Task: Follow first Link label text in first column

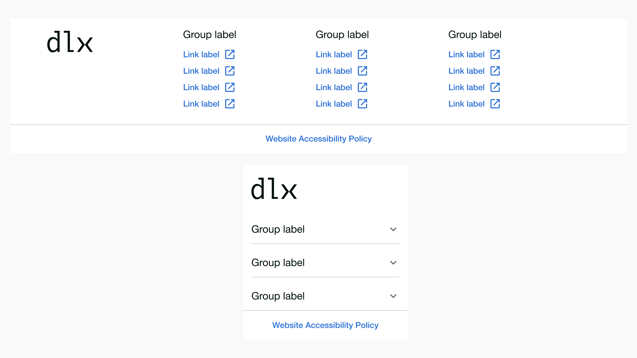Action: [201, 54]
